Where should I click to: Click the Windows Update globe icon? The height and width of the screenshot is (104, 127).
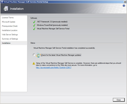coord(38,55)
